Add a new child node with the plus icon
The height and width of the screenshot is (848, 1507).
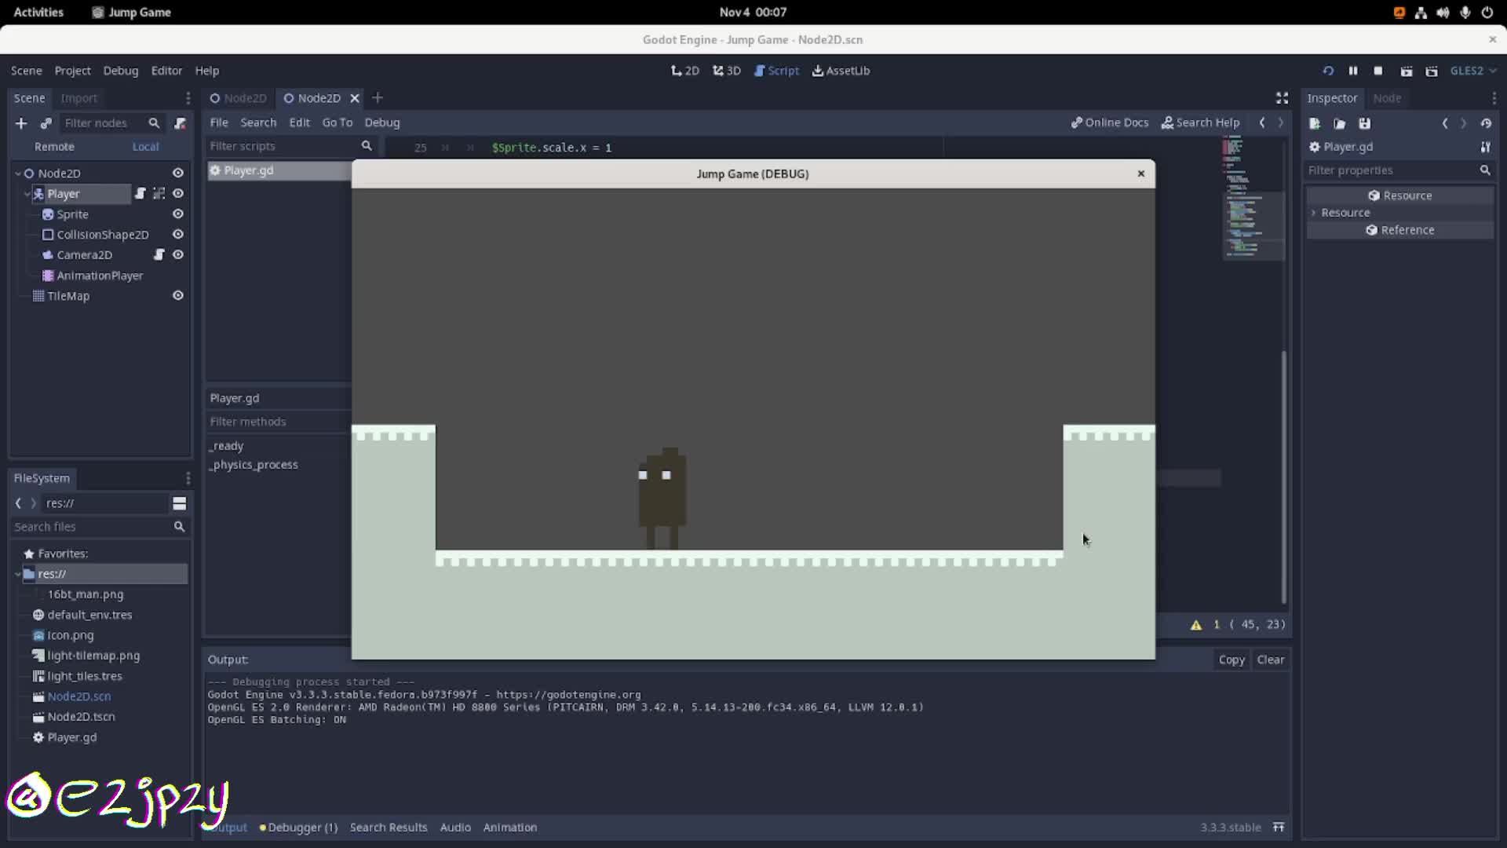(21, 123)
